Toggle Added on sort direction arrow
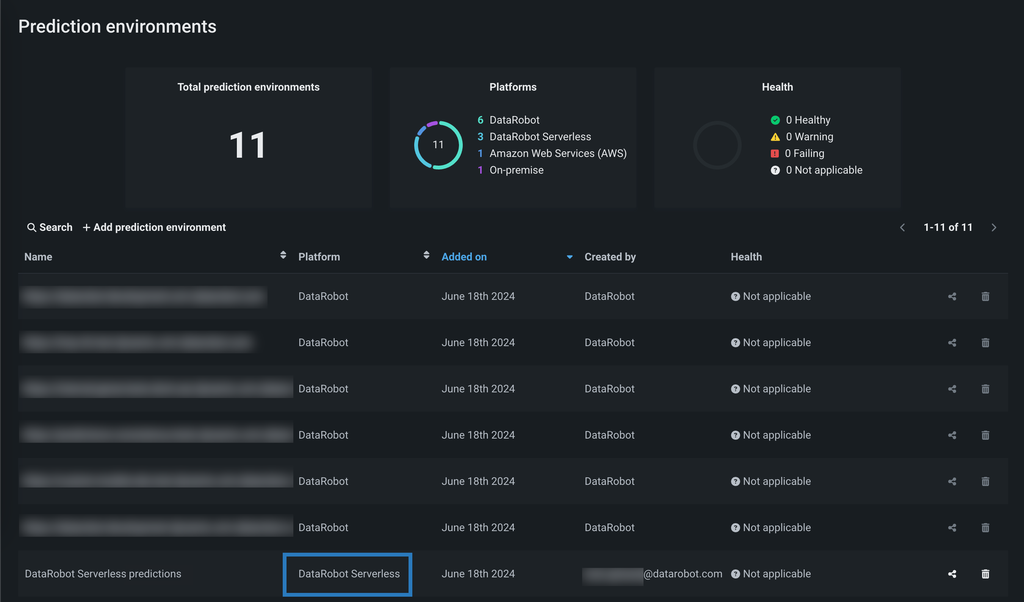This screenshot has width=1024, height=602. click(x=569, y=257)
